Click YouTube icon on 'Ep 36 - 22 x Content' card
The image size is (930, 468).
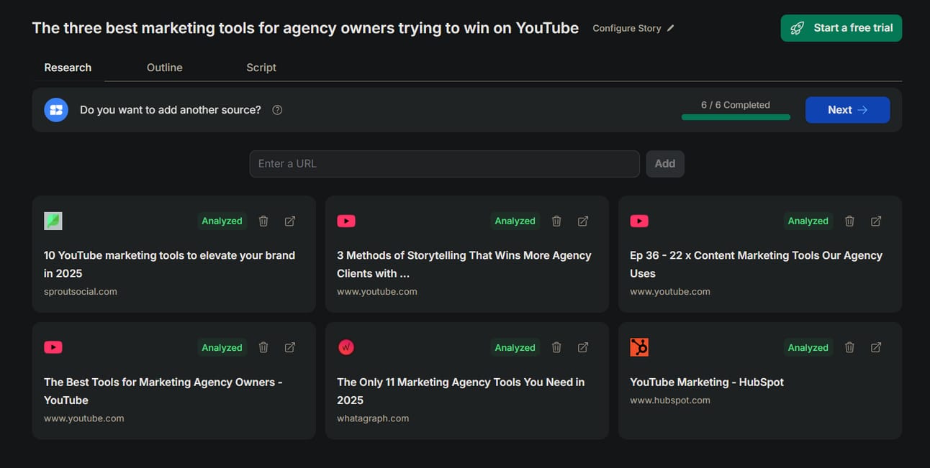coord(639,221)
